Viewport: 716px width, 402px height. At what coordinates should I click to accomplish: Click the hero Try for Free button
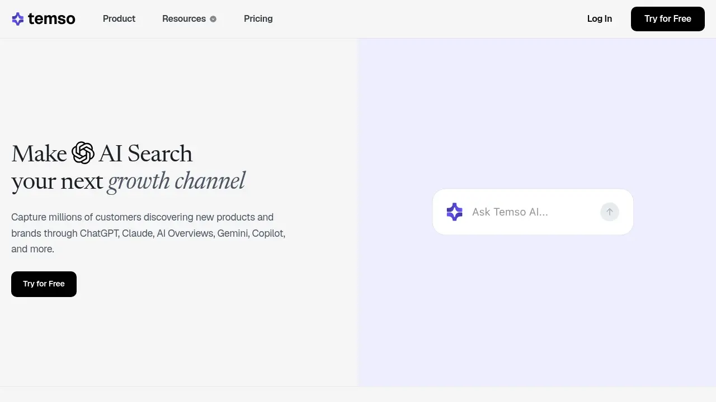click(x=44, y=284)
